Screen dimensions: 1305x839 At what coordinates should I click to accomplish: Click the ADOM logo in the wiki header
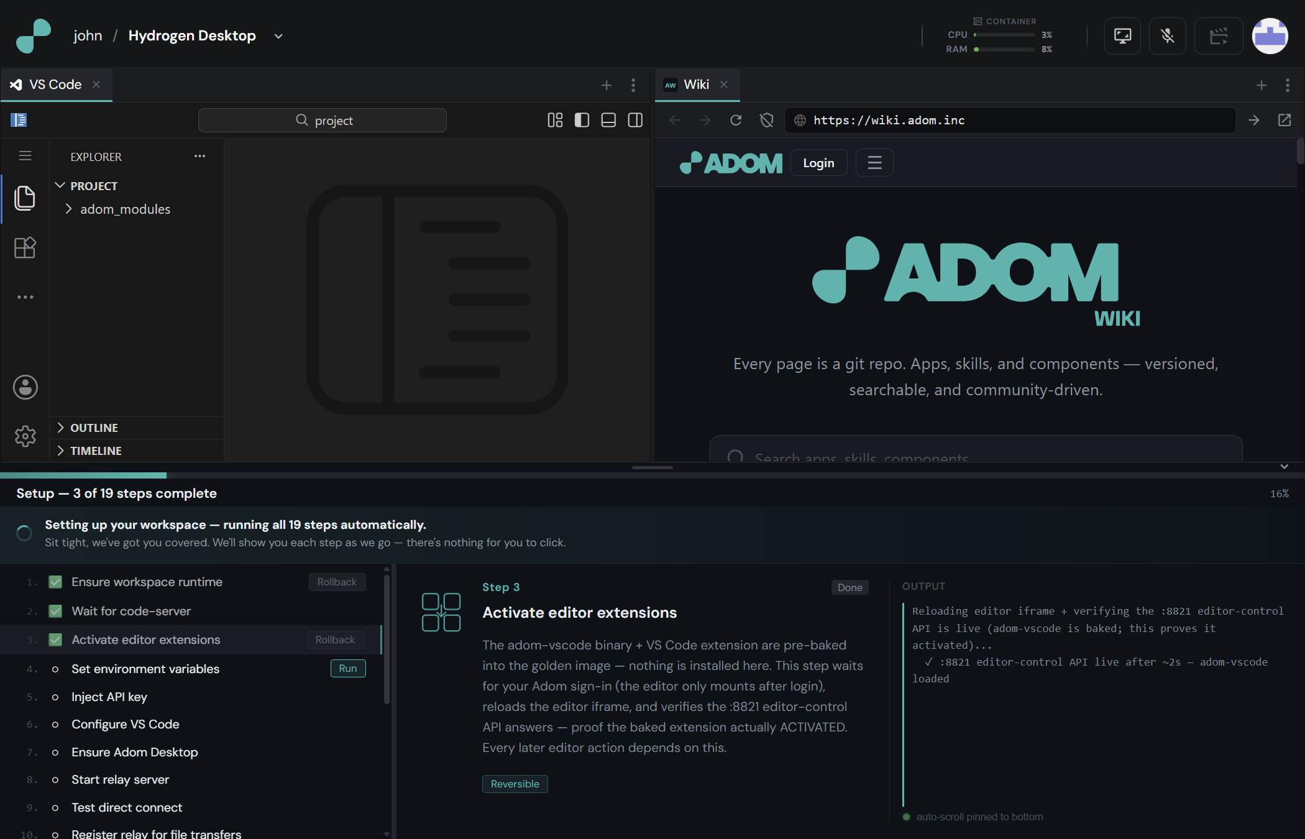coord(731,163)
